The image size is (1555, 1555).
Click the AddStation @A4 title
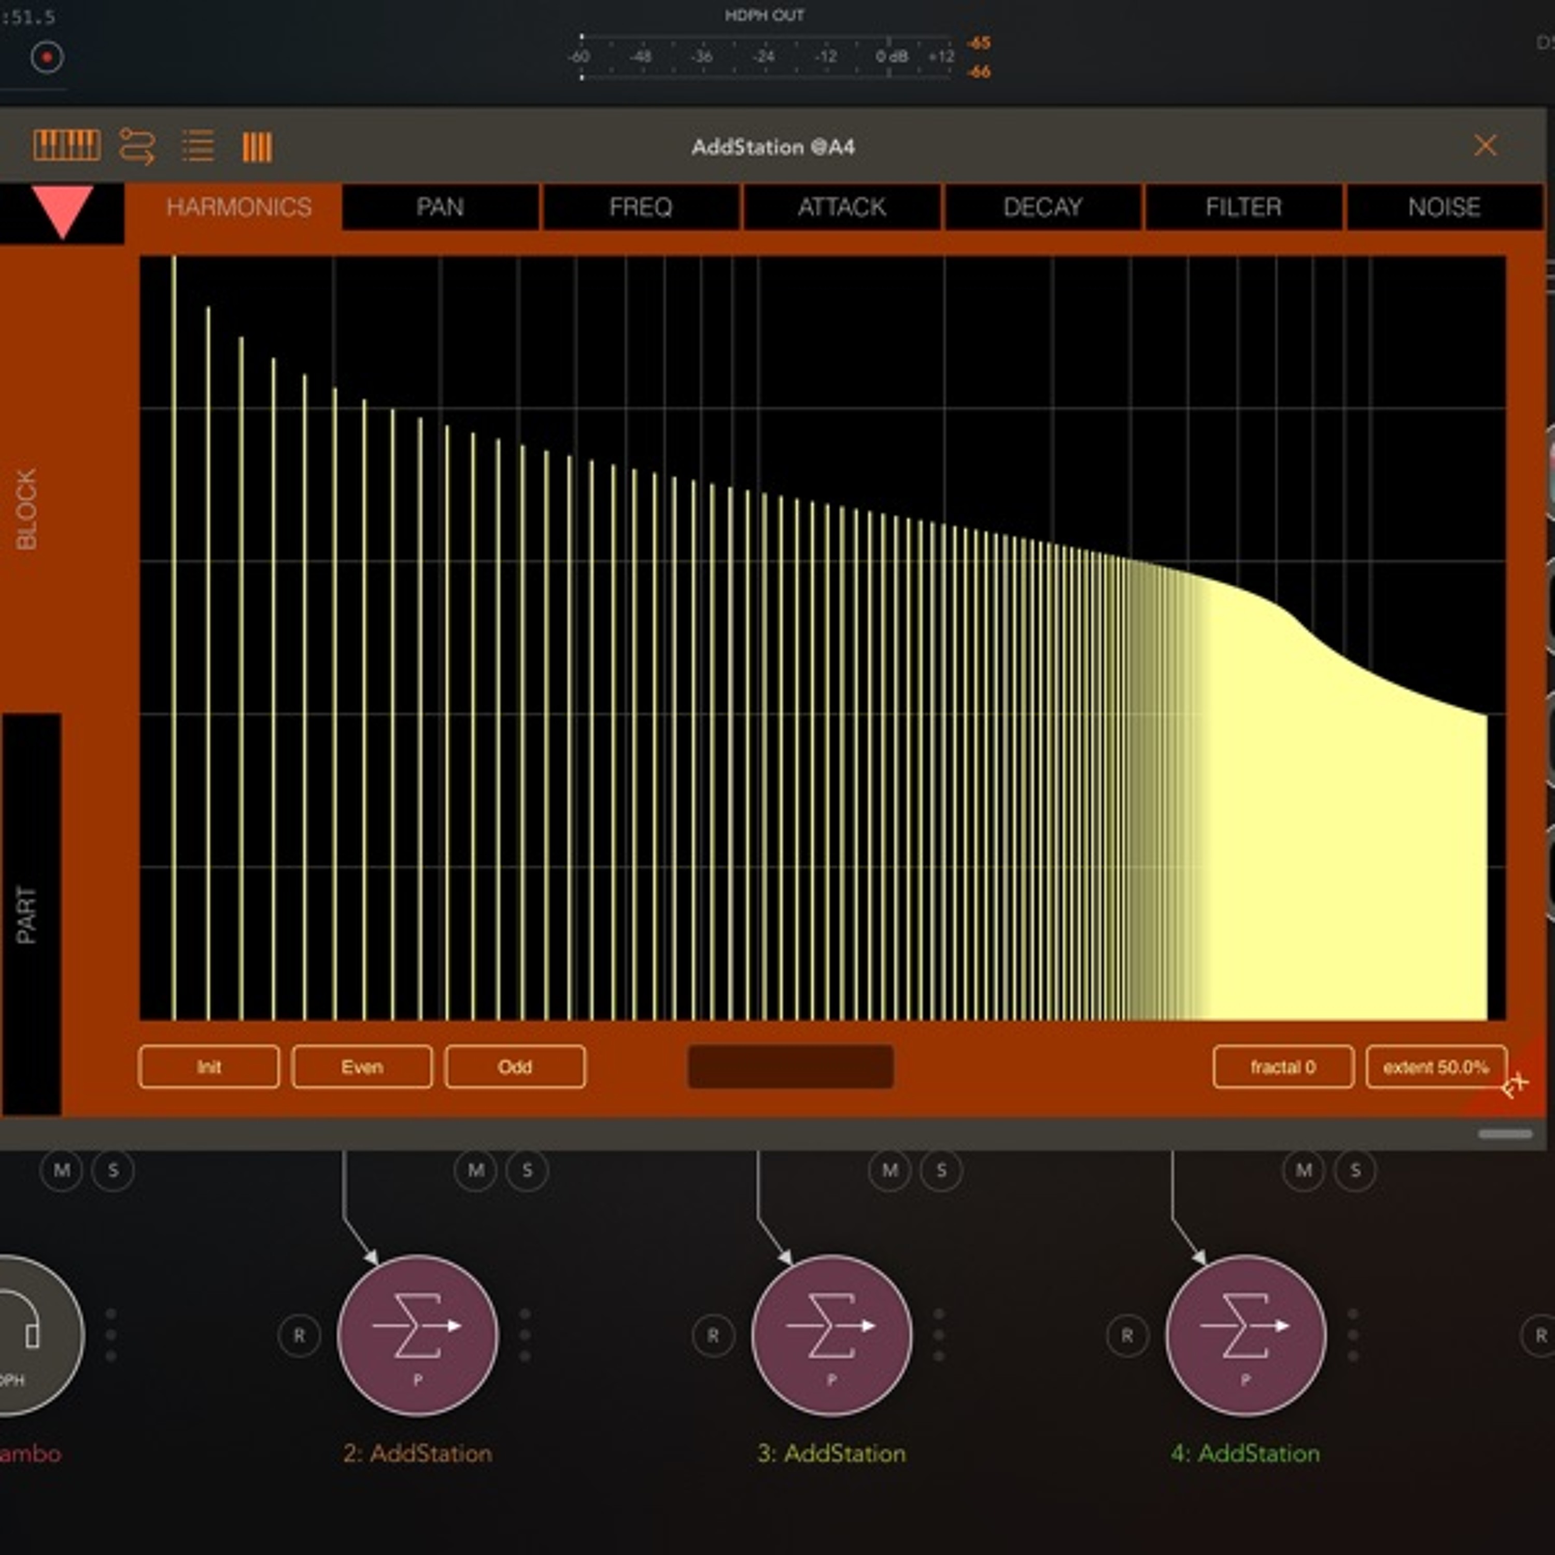coord(773,147)
